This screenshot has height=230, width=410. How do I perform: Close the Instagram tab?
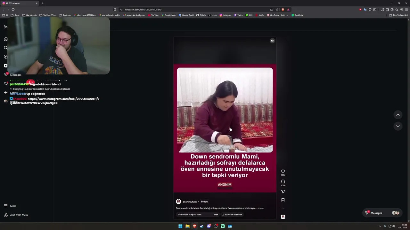(x=37, y=3)
